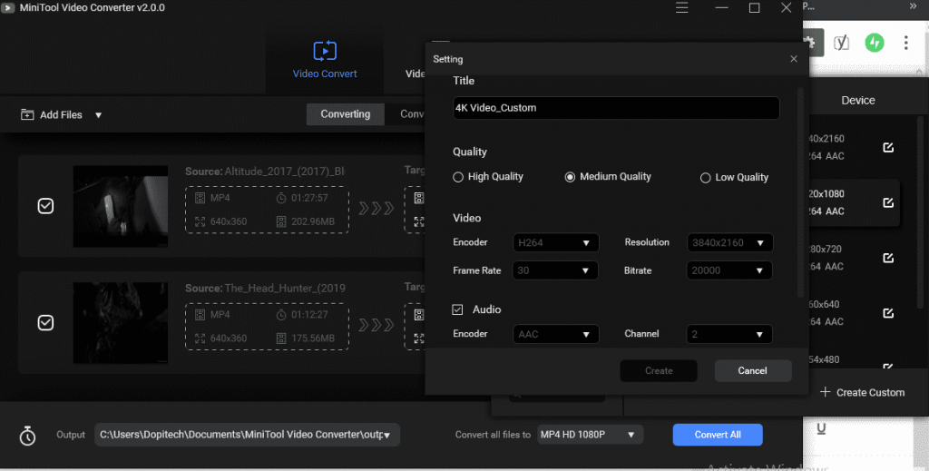Open the Resolution 3840x2160 dropdown
Image resolution: width=929 pixels, height=471 pixels.
tap(730, 242)
